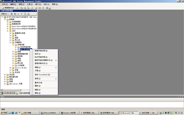The width and height of the screenshot is (184, 115).
Task: Click the Stop square icon in Object Explorer
Action: point(18,14)
